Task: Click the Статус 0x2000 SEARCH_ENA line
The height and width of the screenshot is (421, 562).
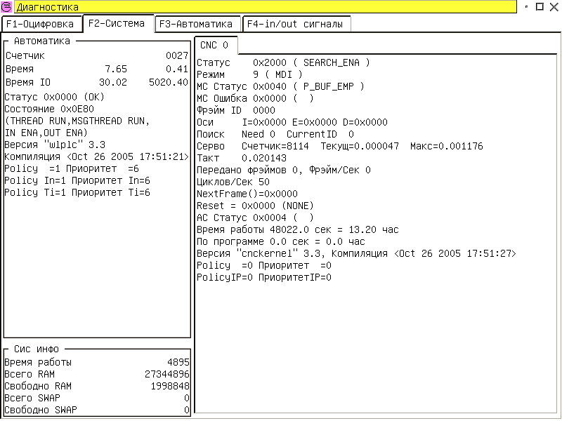Action: pos(283,62)
